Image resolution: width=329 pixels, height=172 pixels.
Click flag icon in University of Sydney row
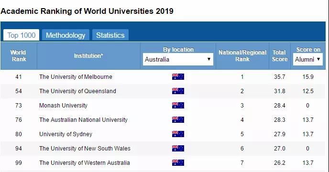click(x=178, y=134)
